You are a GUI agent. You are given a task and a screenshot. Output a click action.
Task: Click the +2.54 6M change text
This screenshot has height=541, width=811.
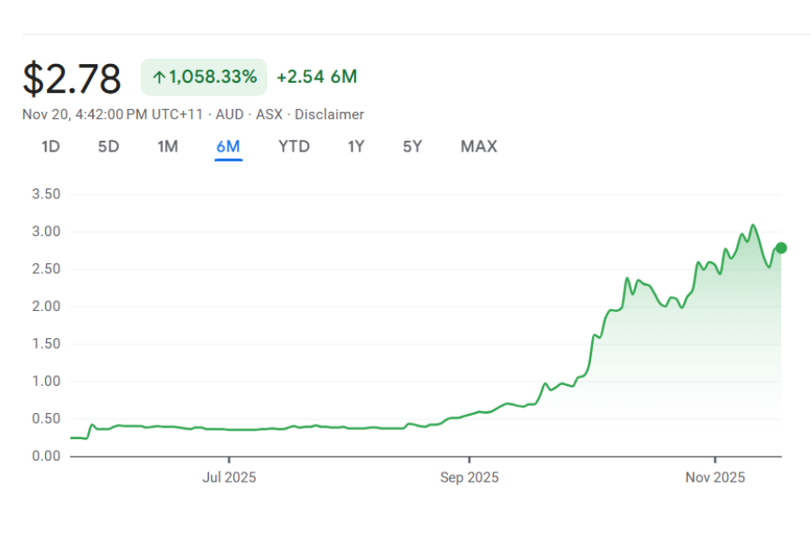[316, 78]
